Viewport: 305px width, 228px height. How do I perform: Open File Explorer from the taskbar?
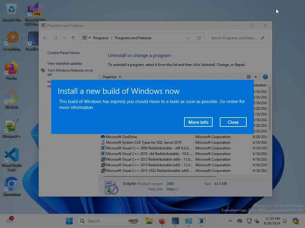[x=149, y=221]
